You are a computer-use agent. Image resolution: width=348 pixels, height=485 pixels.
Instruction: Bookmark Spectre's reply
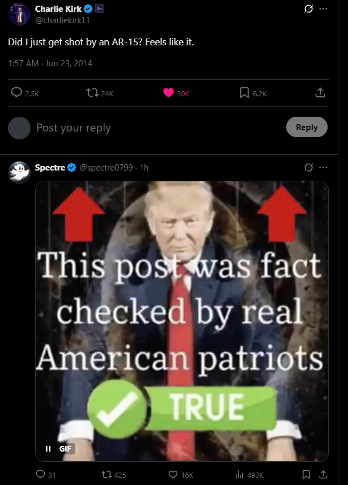click(306, 474)
